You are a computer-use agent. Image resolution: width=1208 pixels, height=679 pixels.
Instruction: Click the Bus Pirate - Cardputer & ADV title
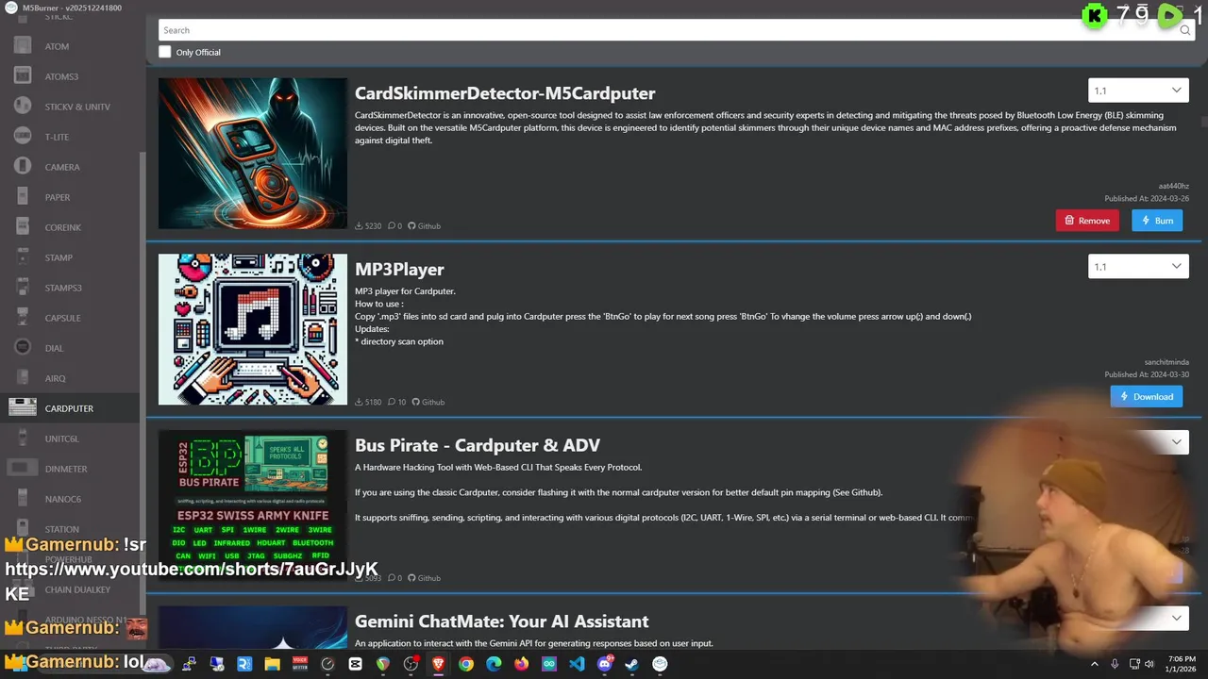[478, 445]
